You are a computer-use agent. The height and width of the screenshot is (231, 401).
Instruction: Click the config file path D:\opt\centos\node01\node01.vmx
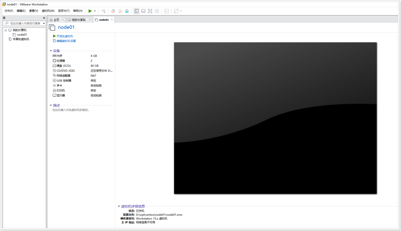click(x=159, y=215)
